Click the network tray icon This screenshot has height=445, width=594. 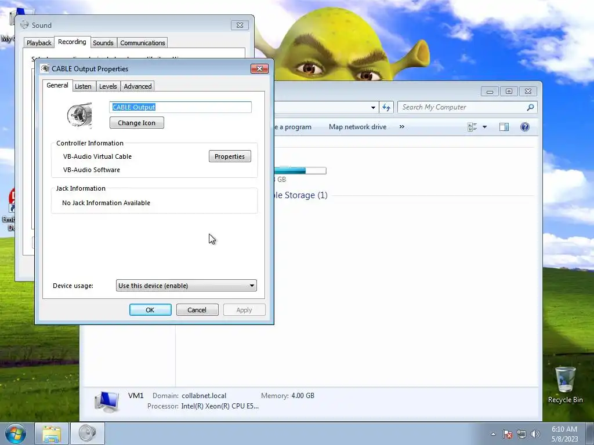(521, 434)
